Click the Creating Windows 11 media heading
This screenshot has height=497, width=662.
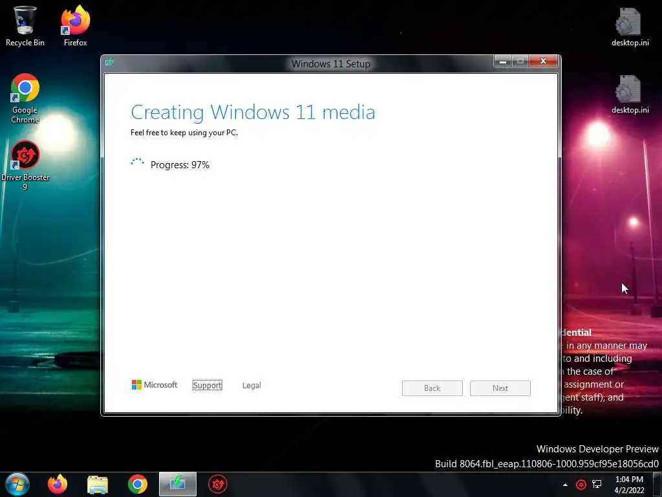tap(253, 113)
